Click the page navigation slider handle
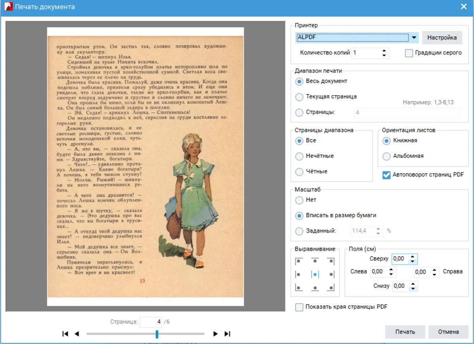This screenshot has width=474, height=344. pos(157,334)
